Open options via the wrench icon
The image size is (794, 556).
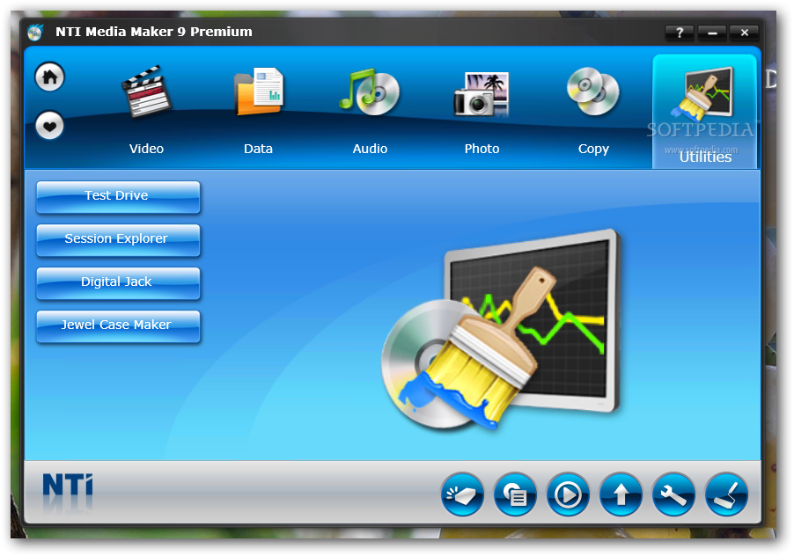pos(673,494)
